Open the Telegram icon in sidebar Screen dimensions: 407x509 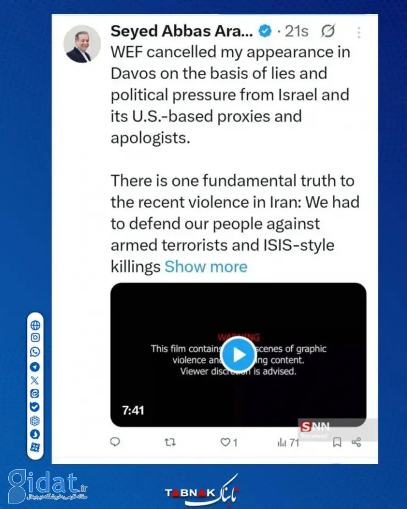click(35, 367)
